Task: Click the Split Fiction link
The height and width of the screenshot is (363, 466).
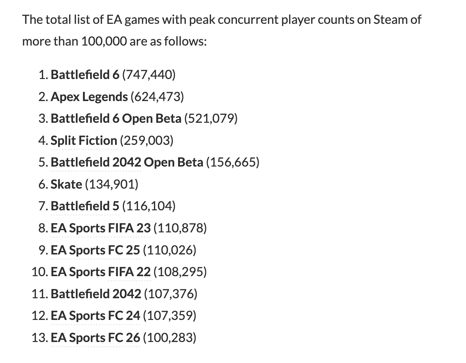Action: pyautogui.click(x=84, y=141)
